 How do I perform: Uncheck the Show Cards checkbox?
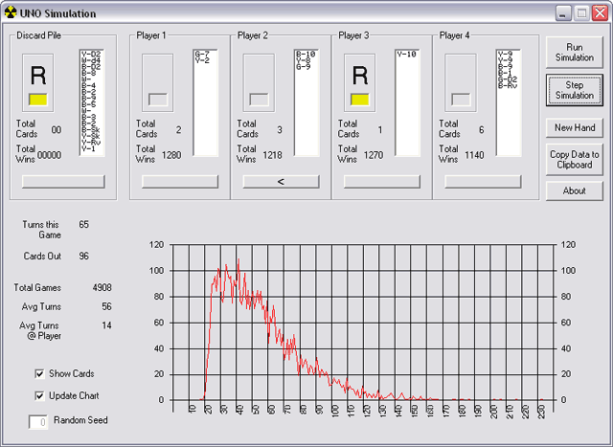(x=39, y=373)
